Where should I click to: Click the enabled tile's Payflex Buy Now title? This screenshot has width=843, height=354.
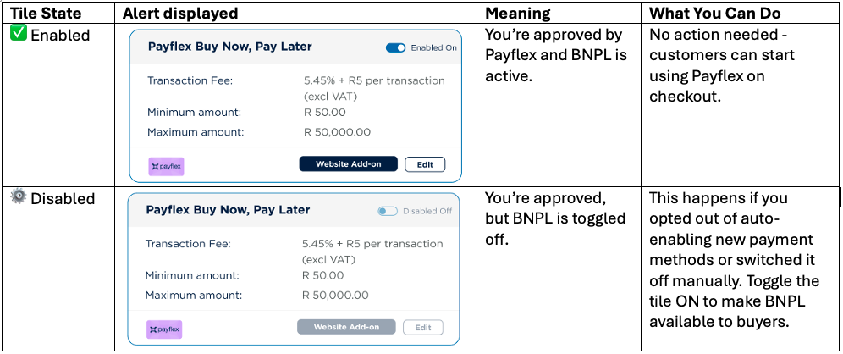coord(229,47)
